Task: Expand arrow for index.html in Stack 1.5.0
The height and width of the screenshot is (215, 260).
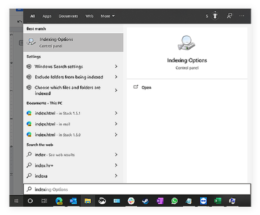Action: coord(116,135)
